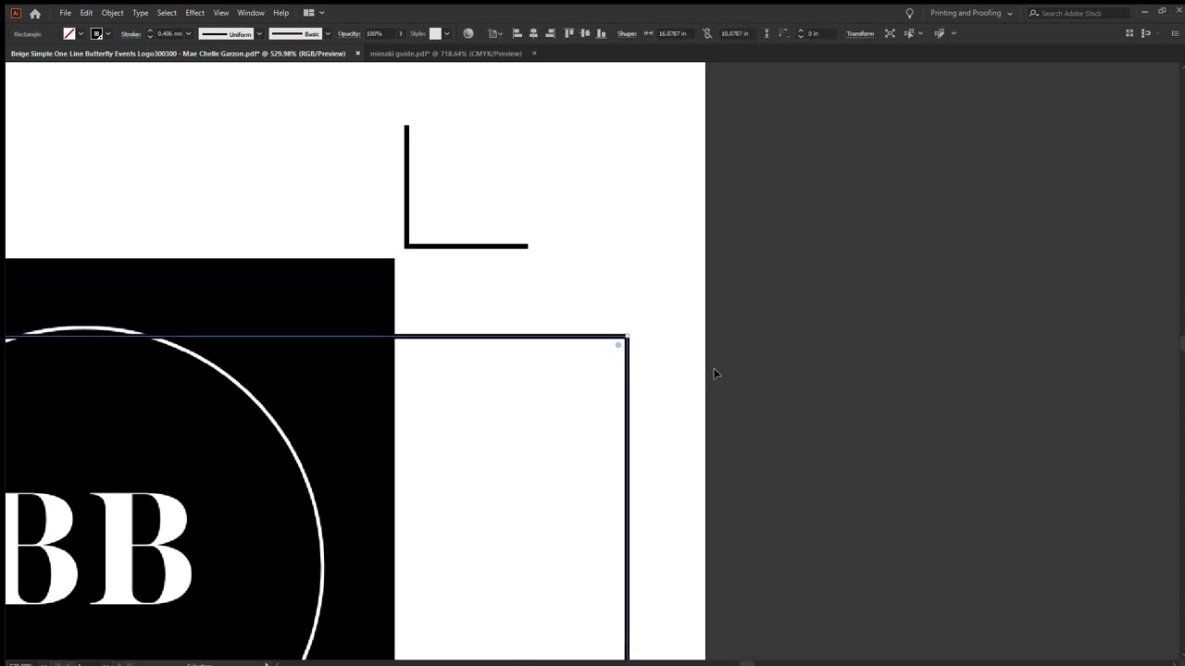This screenshot has width=1185, height=666.
Task: Click the corner radius value field
Action: coord(821,34)
